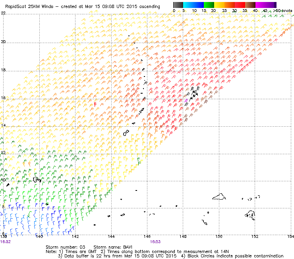The height and width of the screenshot is (259, 294).
Task: Click the longitude axis label '148'
Action: (x=183, y=236)
